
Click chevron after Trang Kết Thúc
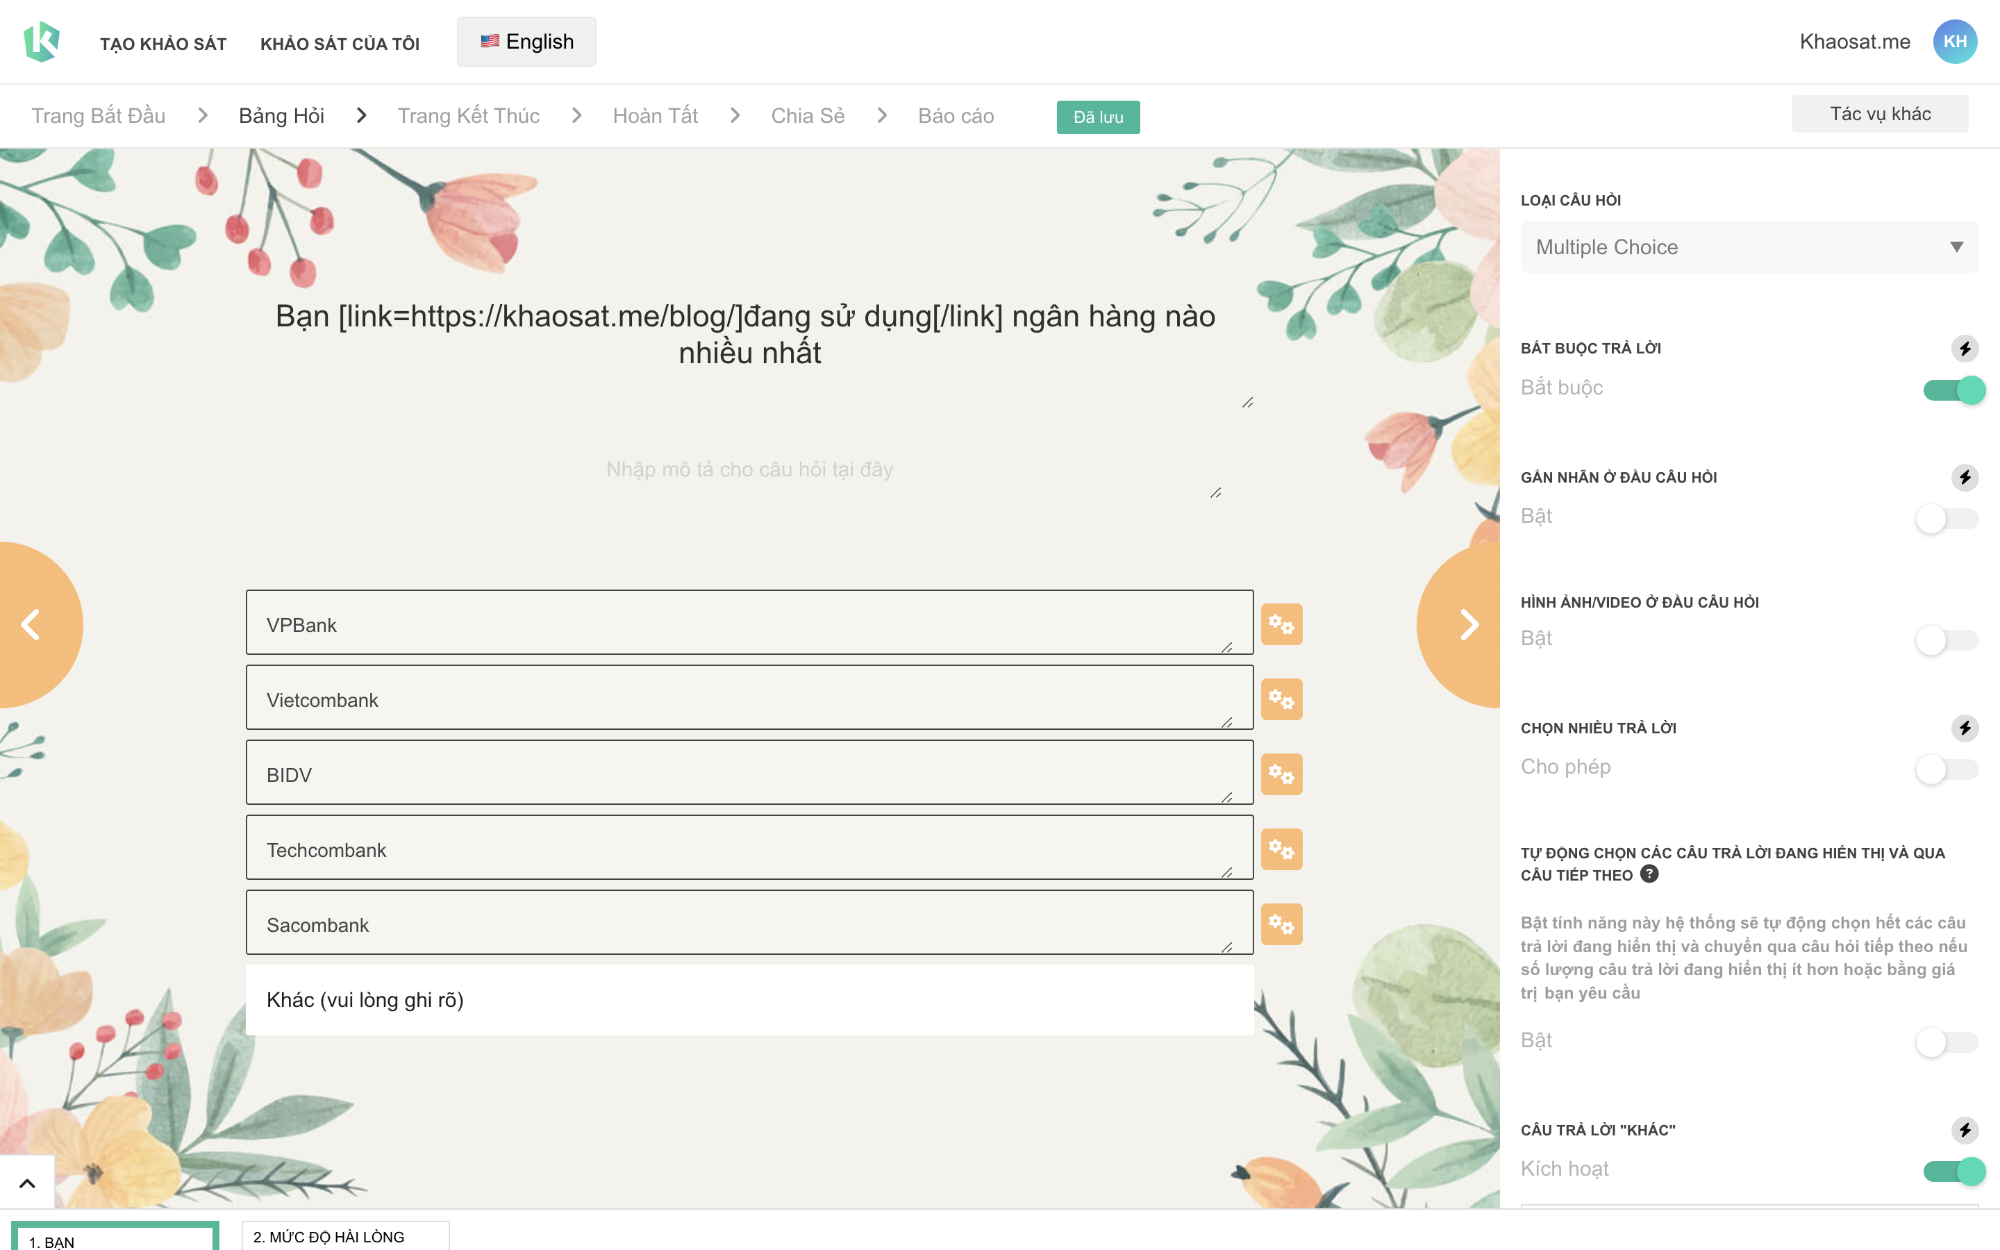[577, 115]
